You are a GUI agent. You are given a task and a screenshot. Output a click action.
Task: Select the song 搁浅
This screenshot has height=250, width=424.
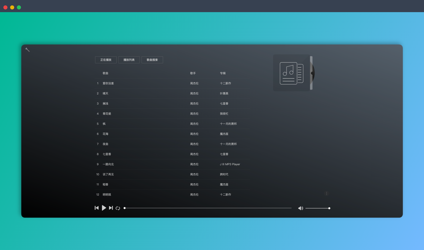105,104
